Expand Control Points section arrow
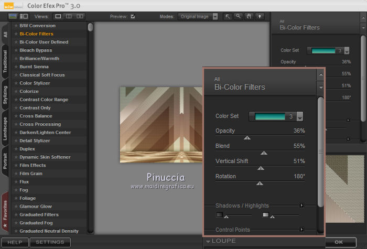This screenshot has height=249, width=367. [301, 230]
